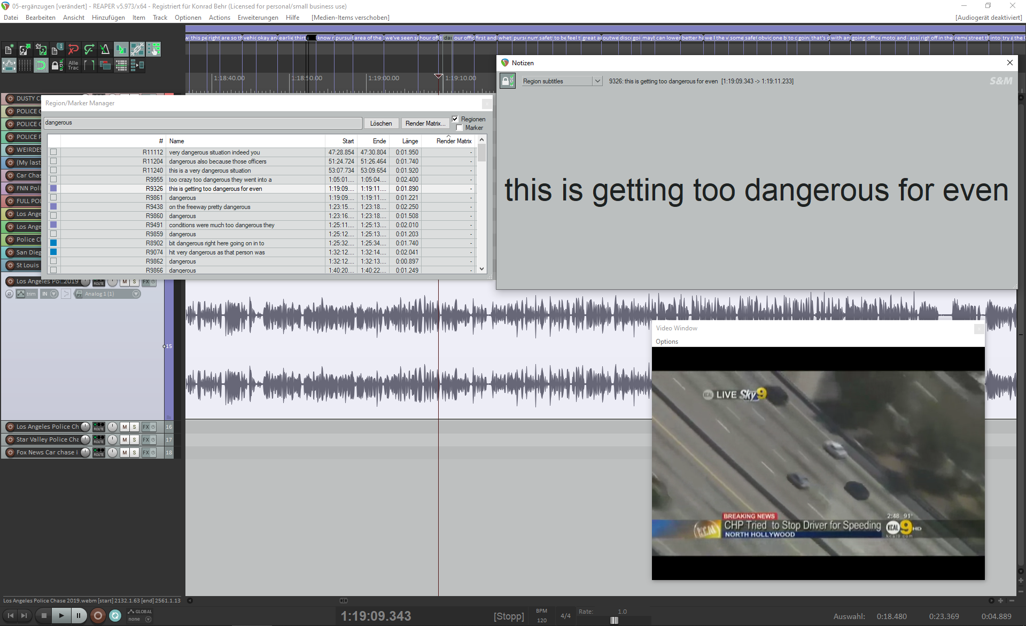
Task: Click the Loop/Repeat toggle icon
Action: (114, 616)
